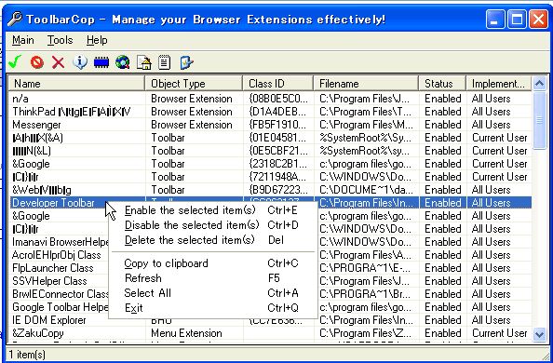The width and height of the screenshot is (553, 363).
Task: Open the Main menu
Action: 23,40
